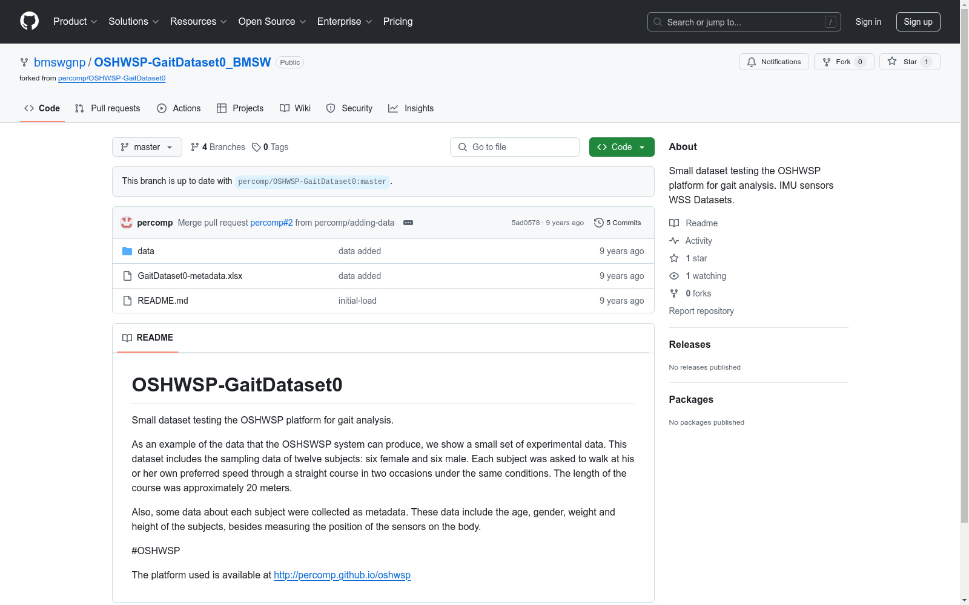View the 0 Tags list
Screen dimensions: 969x605
click(x=270, y=147)
